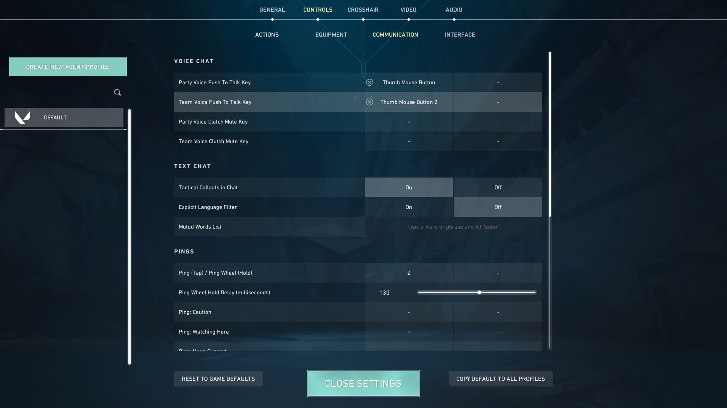Drag Ping Wheel Hold Delay slider
Image resolution: width=727 pixels, height=408 pixels.
[x=478, y=292]
